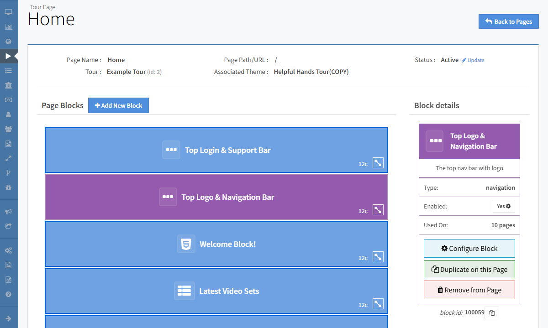Screen dimensions: 548x328
Task: Open the bar chart stats sidebar icon
Action: 8,27
